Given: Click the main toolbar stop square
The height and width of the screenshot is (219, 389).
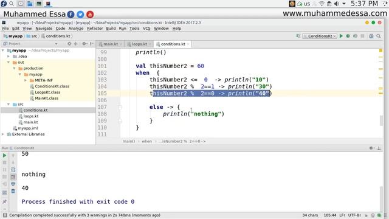Looking at the screenshot, I should [x=362, y=36].
